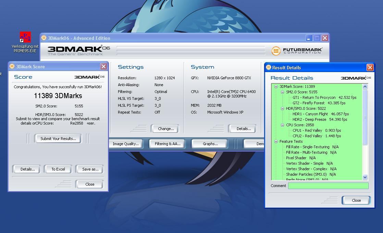Viewport: 383px width, 233px height.
Task: Click the Anti-Aliasing value None
Action: (x=159, y=85)
